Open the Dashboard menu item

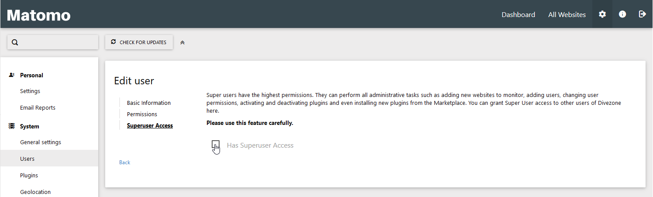[518, 14]
